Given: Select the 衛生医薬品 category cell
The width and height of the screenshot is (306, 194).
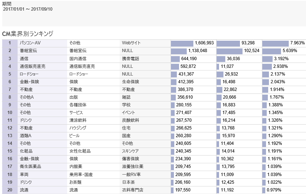Looking at the screenshot, I should pyautogui.click(x=30, y=166).
